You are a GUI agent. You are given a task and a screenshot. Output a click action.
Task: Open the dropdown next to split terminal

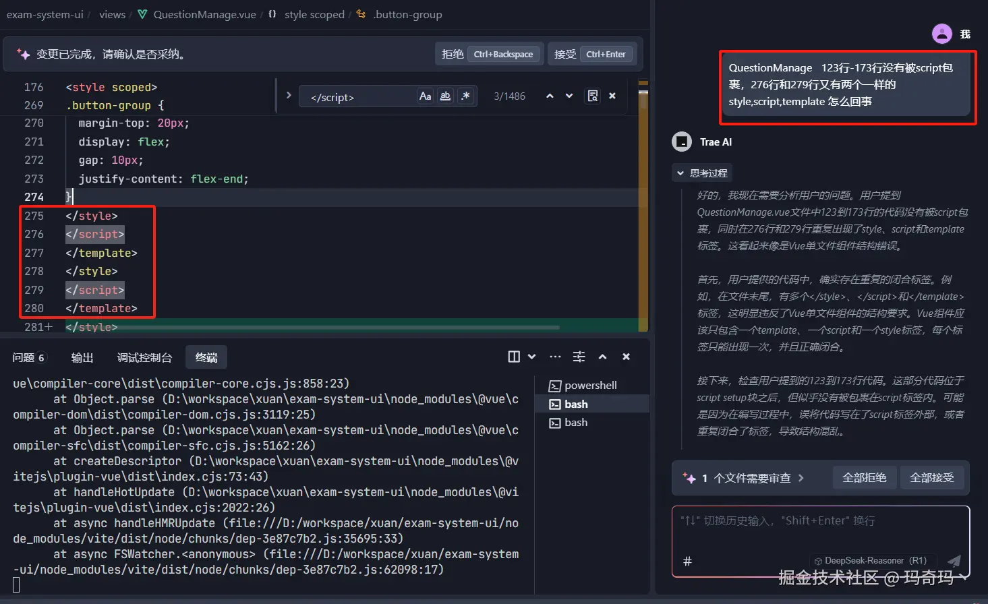point(532,357)
